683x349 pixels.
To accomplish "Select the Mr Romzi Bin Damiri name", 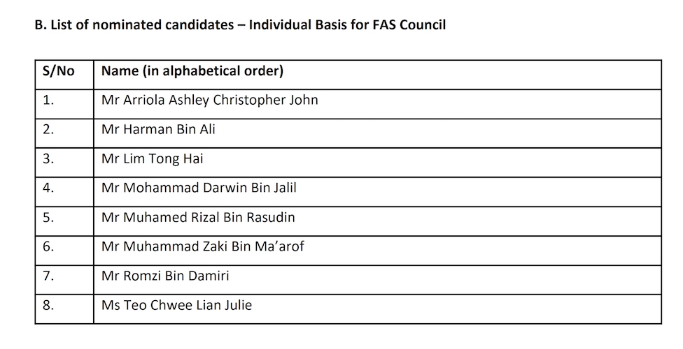I will (x=165, y=276).
